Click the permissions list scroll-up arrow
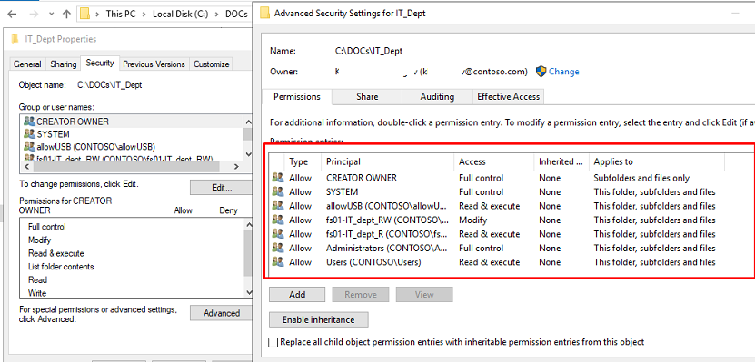 tap(248, 224)
